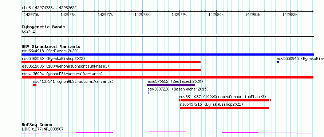Open nsv4137341 (gnomADStructuralVariants) label
The width and height of the screenshot is (324, 137).
[x=73, y=81]
